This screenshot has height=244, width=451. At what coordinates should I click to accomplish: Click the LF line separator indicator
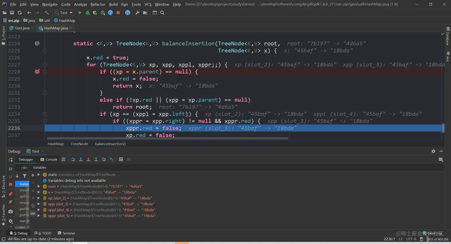click(x=401, y=239)
